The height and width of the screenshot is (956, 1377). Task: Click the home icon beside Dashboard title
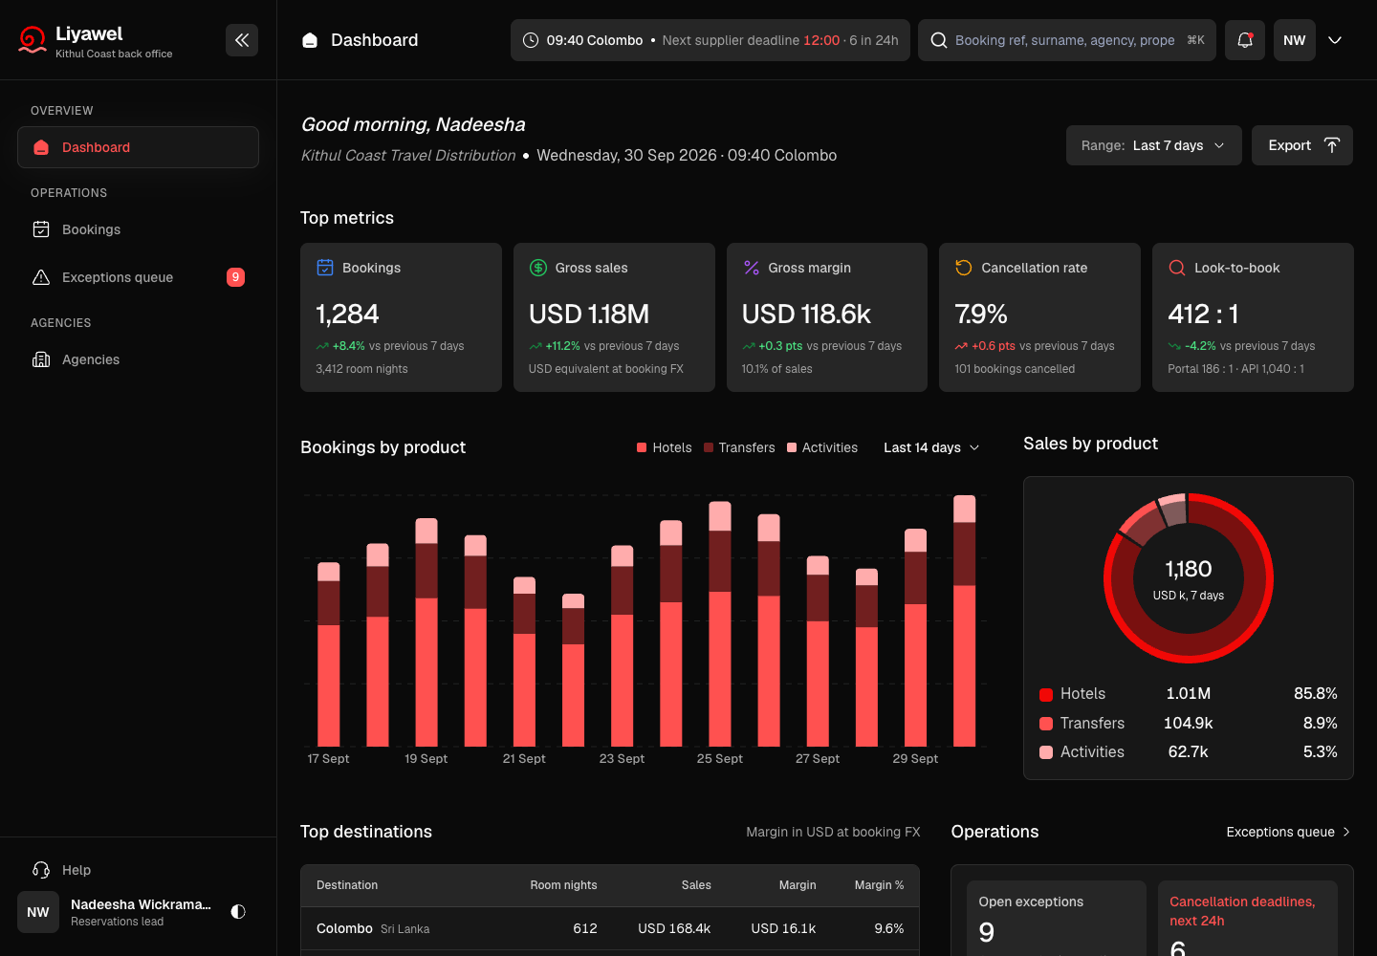tap(310, 40)
